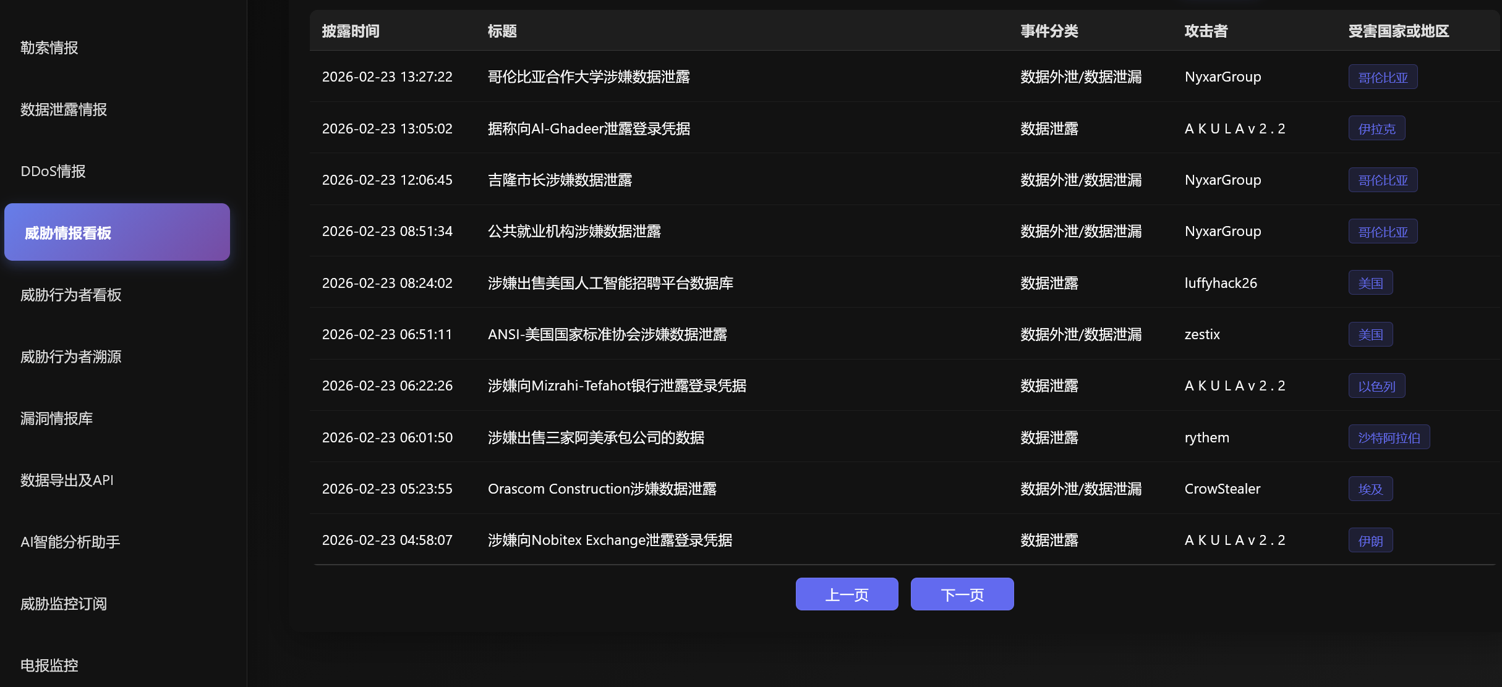Click the 哥伦比亚 country tag on first row

pyautogui.click(x=1383, y=77)
